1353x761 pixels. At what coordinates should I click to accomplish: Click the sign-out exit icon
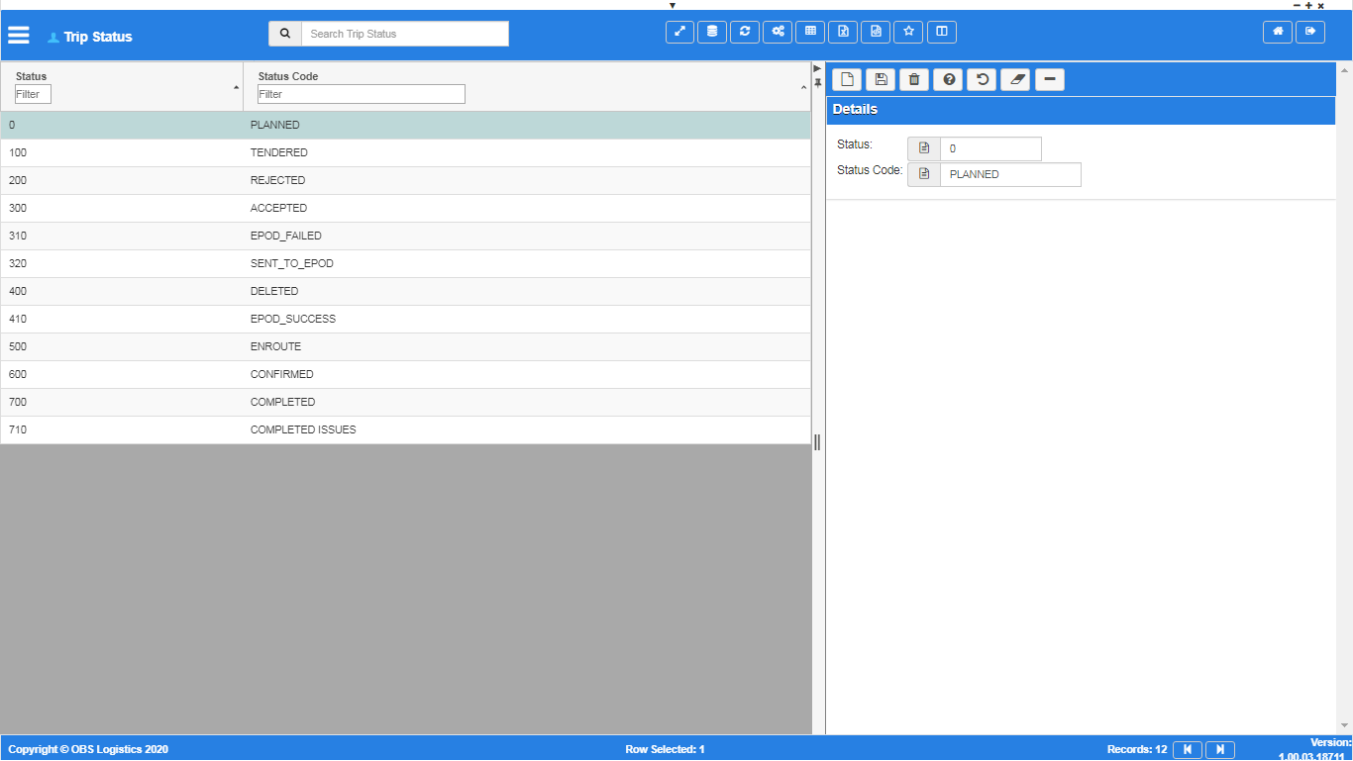point(1310,32)
